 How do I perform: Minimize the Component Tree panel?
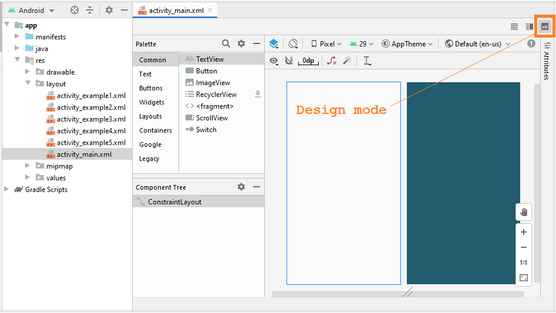[257, 187]
